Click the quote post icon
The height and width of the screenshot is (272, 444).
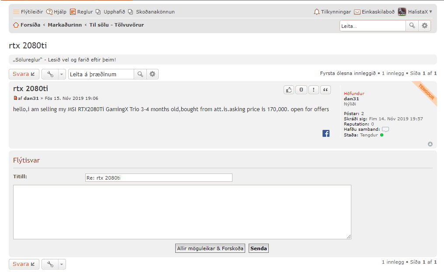pyautogui.click(x=326, y=90)
